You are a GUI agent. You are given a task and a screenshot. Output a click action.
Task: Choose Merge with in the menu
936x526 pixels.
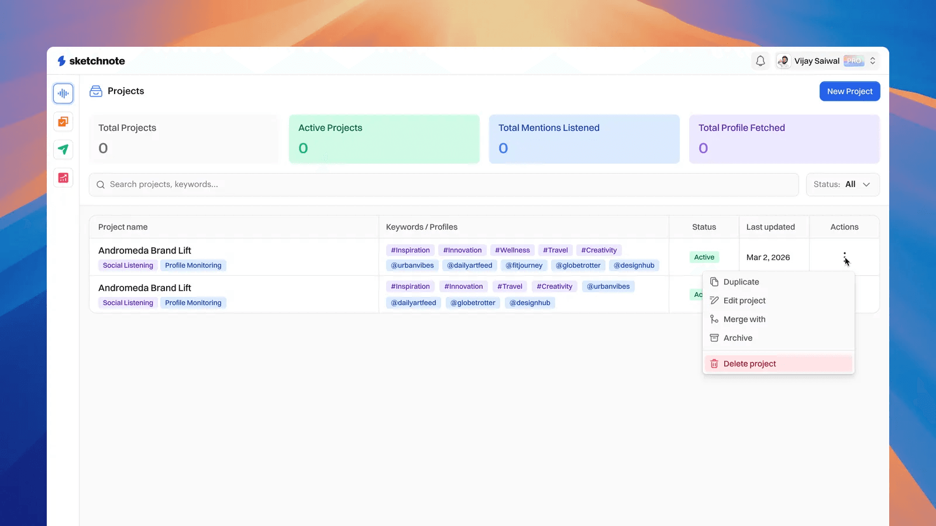pyautogui.click(x=778, y=319)
